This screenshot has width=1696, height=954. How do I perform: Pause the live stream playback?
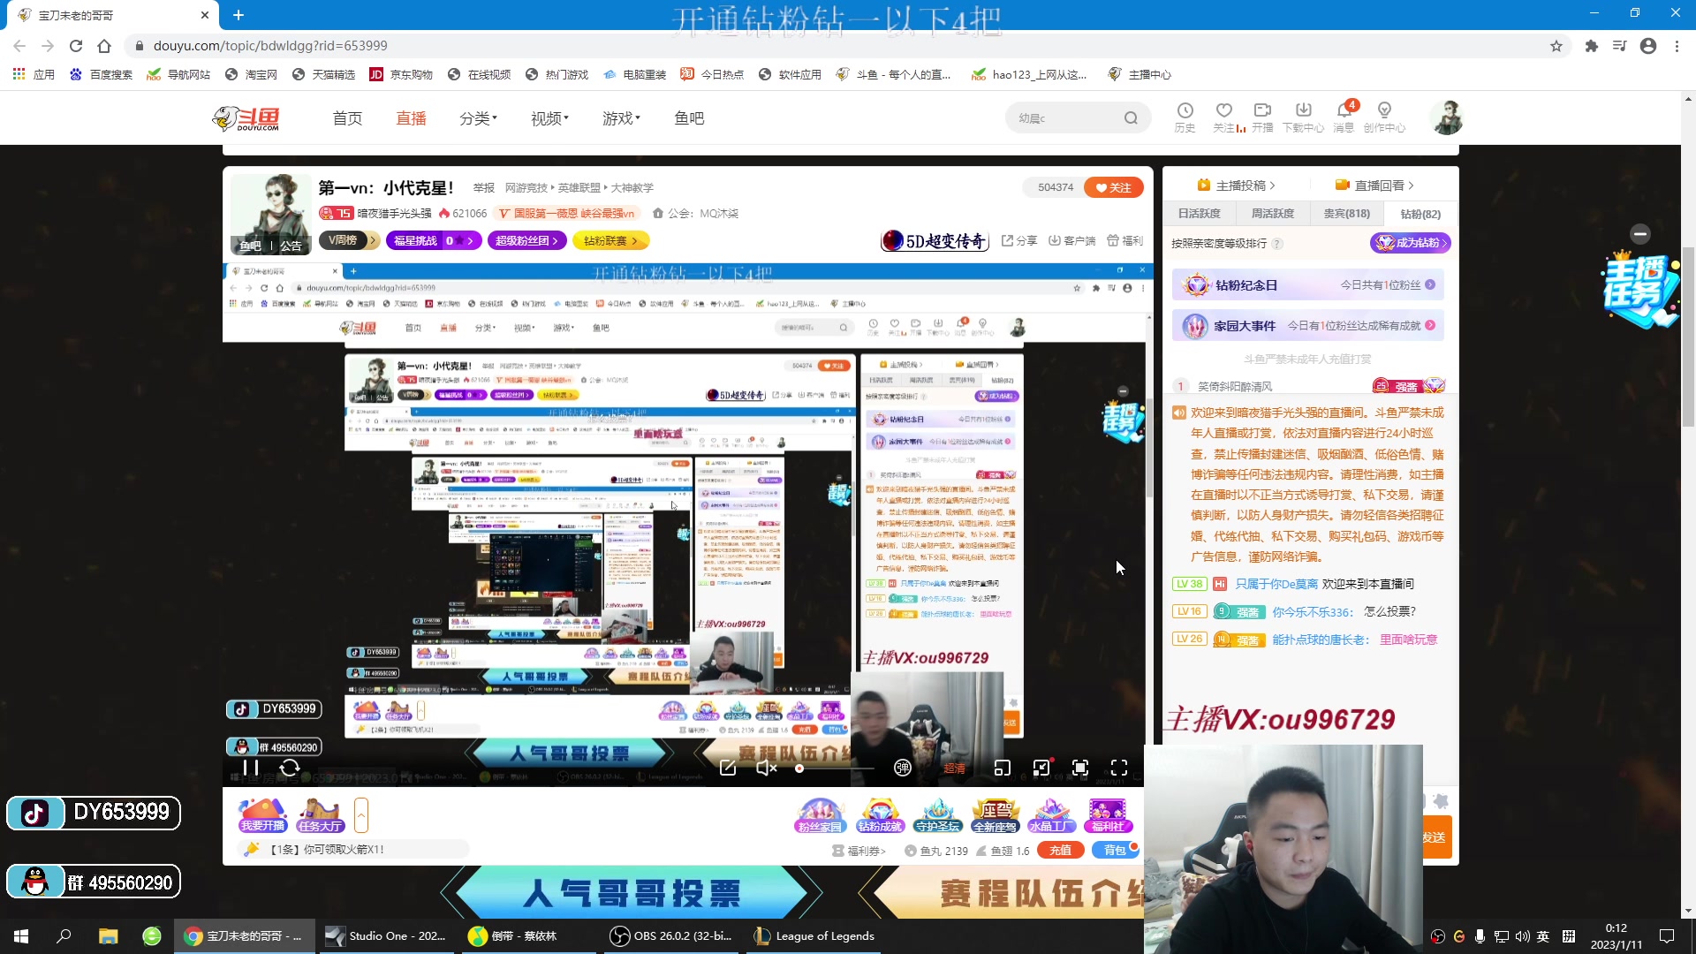pyautogui.click(x=250, y=768)
